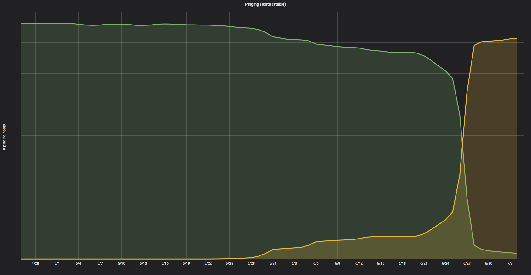Click the '# pinging hosts' axis label
The image size is (531, 275).
coord(4,137)
